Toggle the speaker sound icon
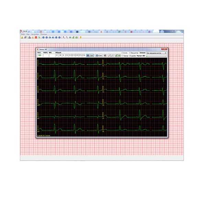The image size is (206, 206). (105, 55)
